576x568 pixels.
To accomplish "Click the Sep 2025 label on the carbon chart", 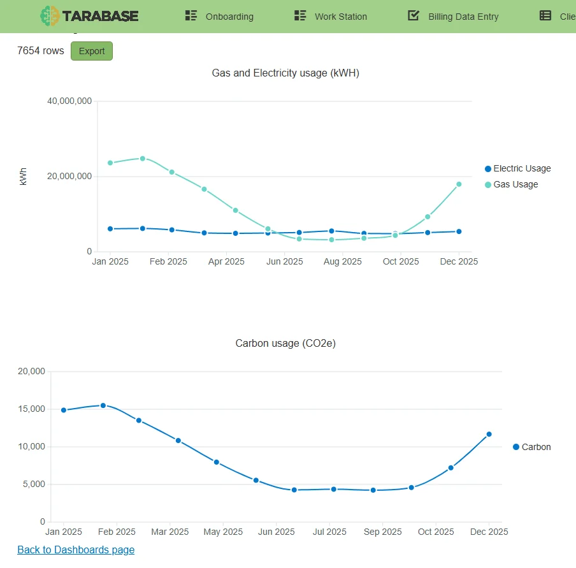I will (382, 532).
